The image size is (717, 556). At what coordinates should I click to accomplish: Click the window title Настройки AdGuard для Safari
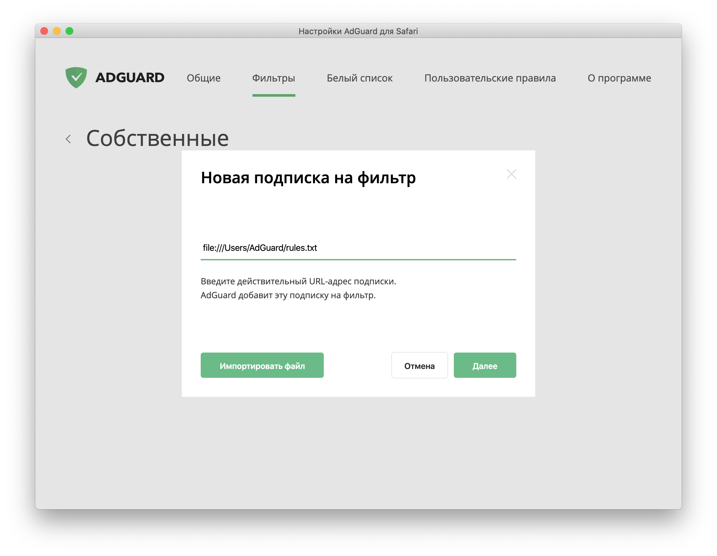358,31
